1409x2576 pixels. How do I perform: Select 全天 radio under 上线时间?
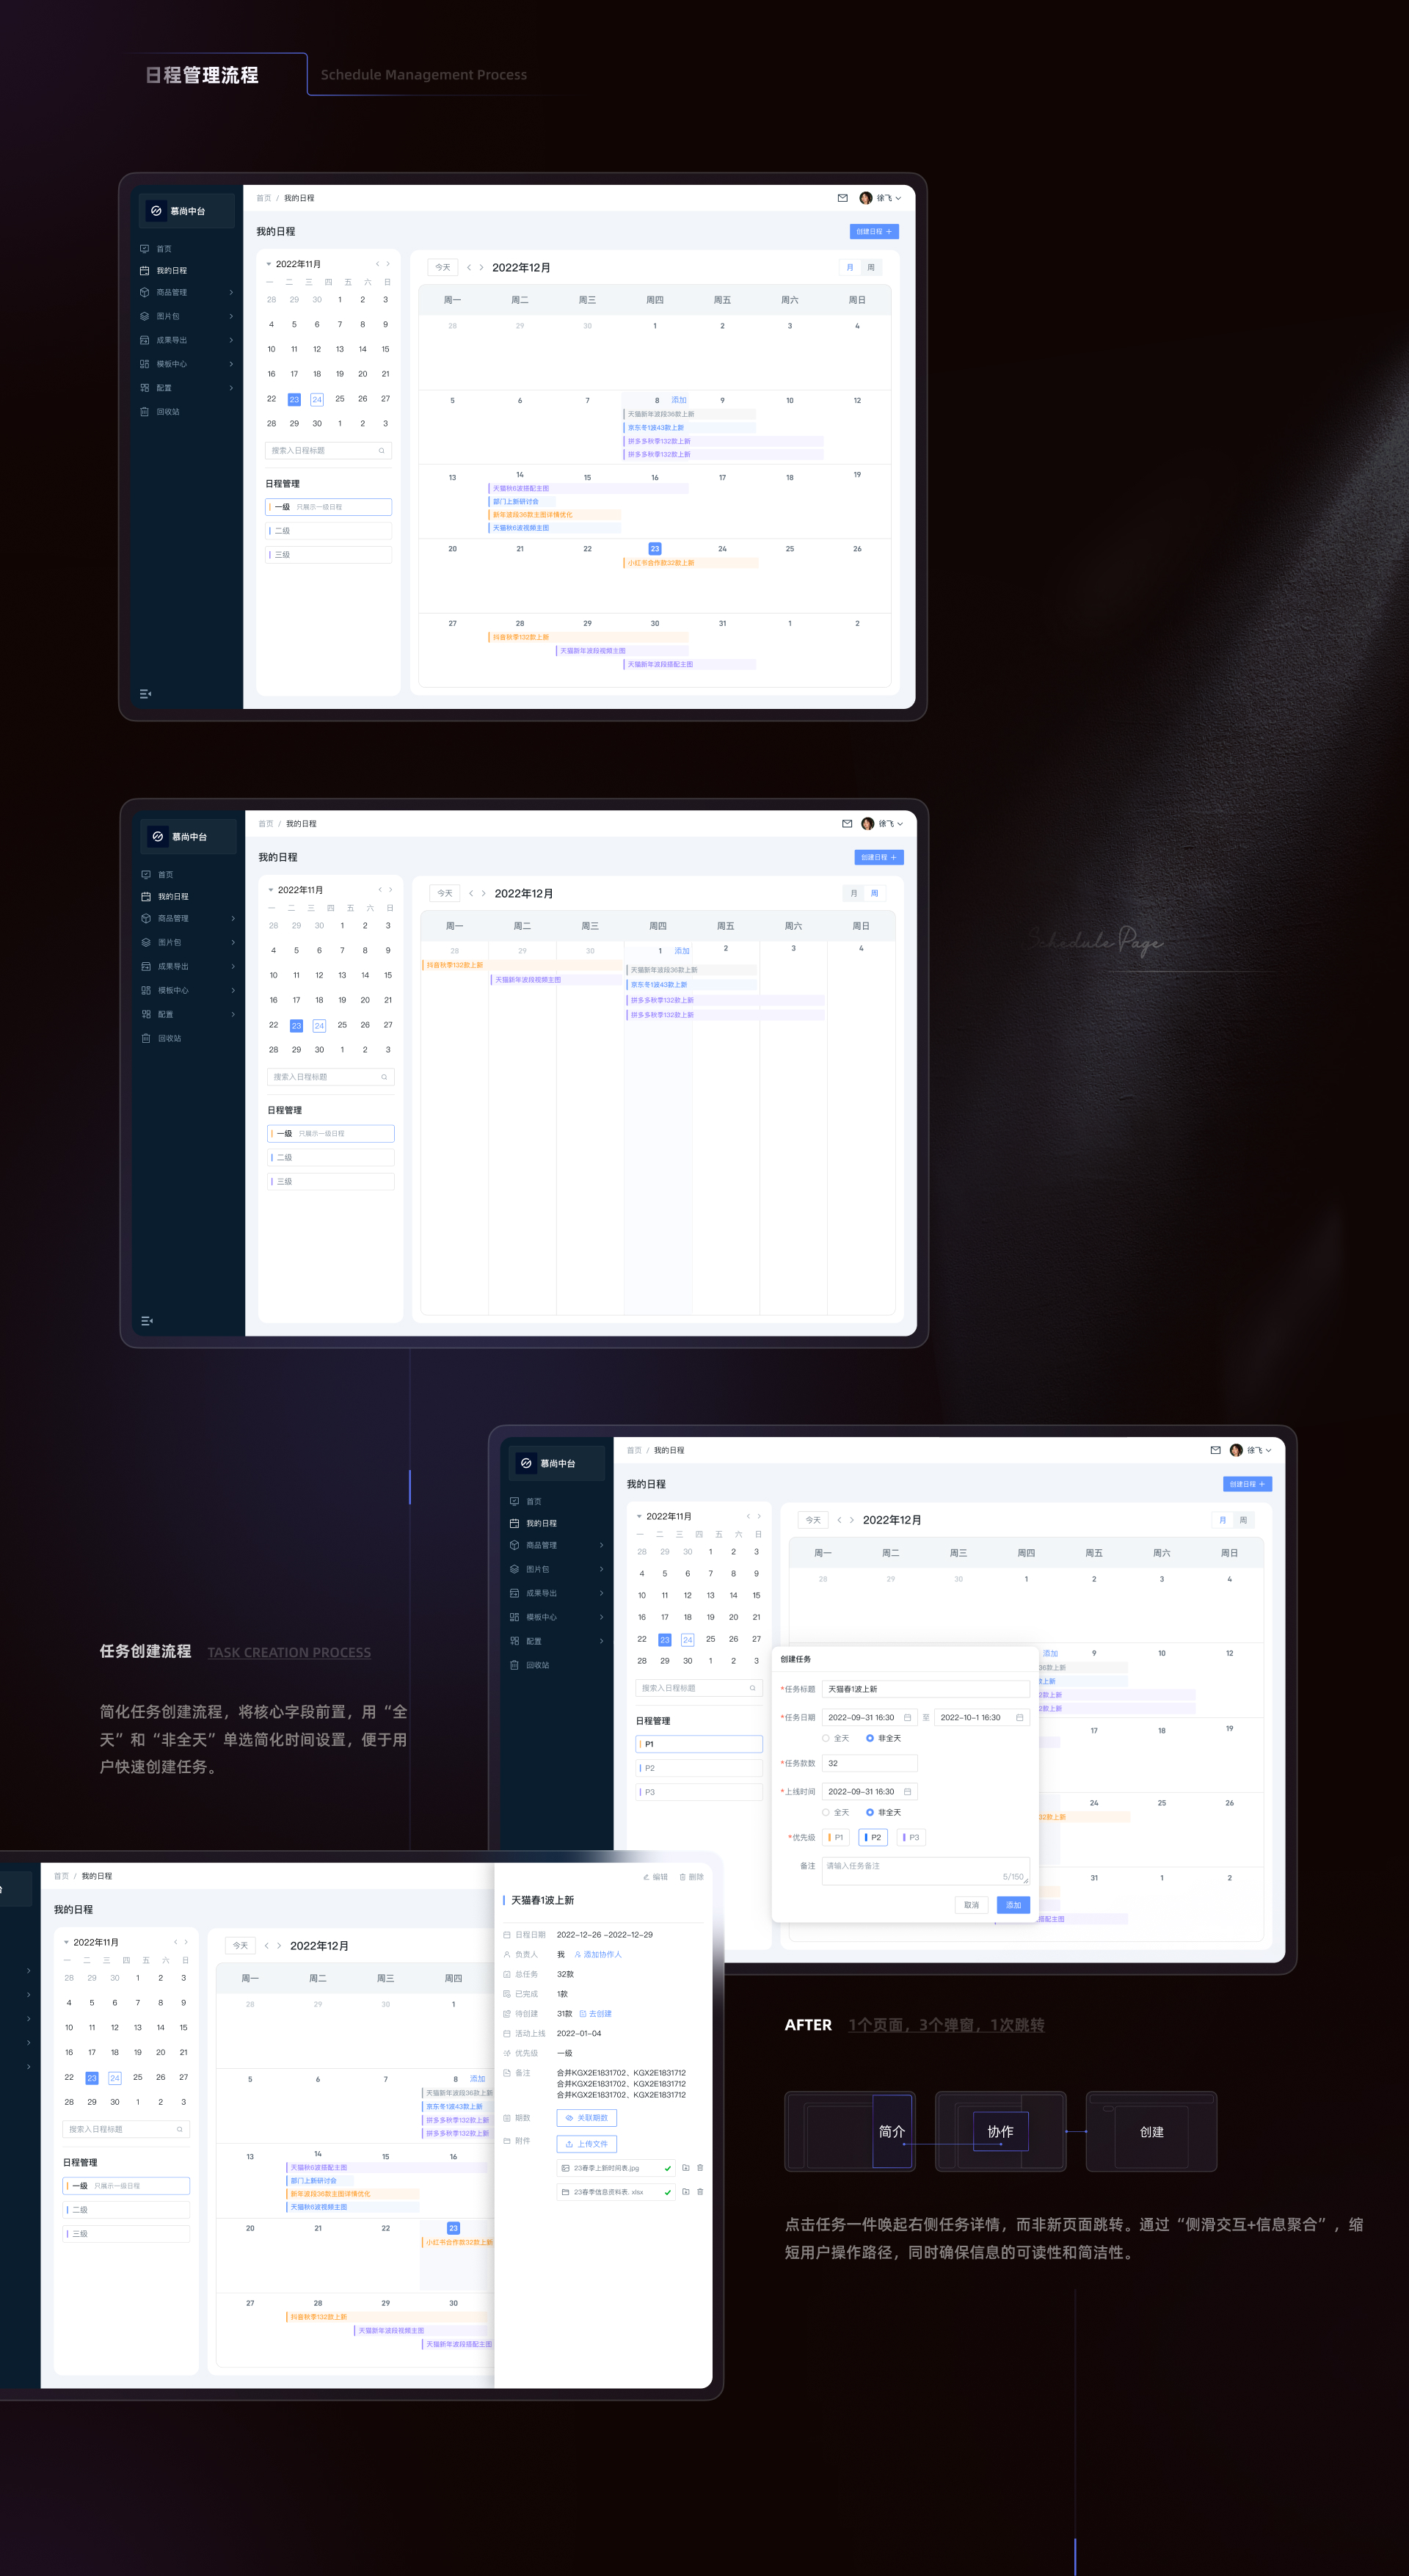826,1812
